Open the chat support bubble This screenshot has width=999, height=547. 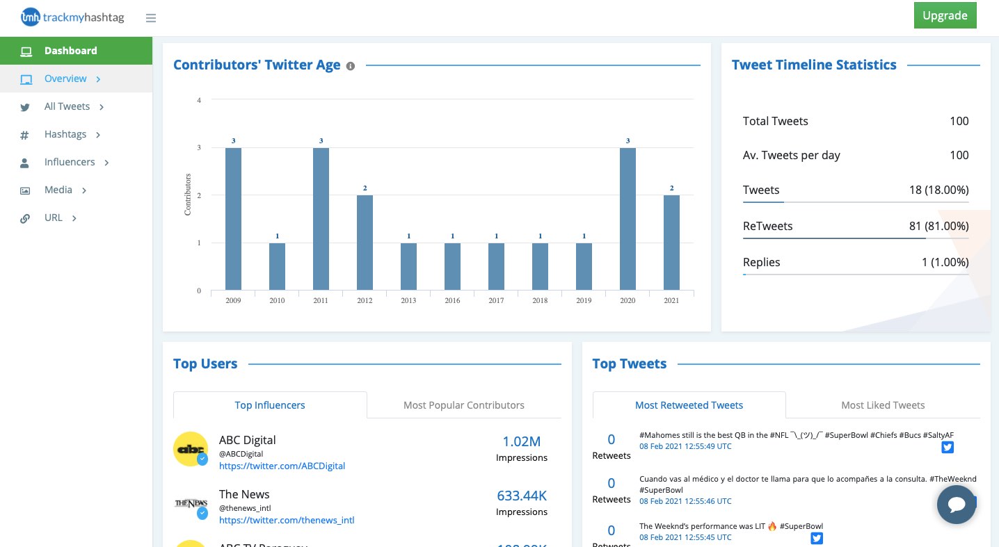957,504
